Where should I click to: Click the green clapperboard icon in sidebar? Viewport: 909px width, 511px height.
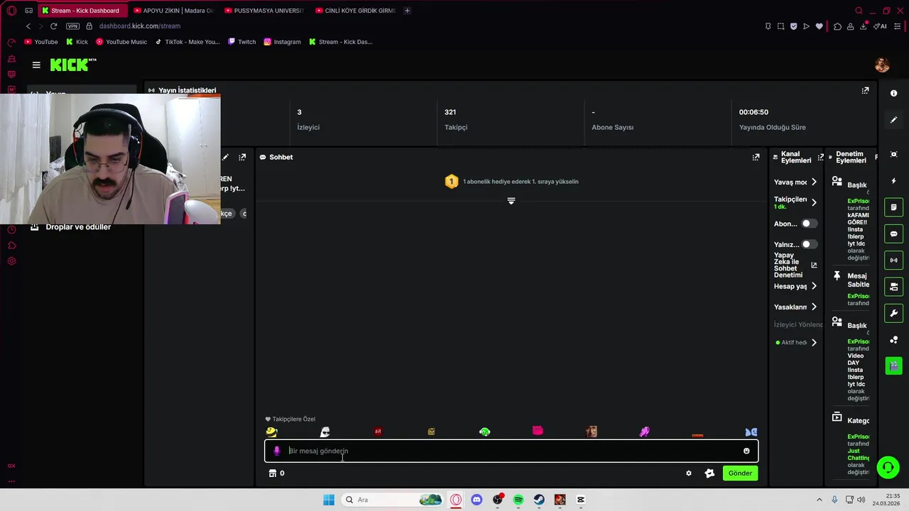click(893, 366)
